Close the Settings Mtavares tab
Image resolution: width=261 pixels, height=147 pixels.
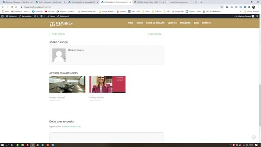[x=32, y=2]
